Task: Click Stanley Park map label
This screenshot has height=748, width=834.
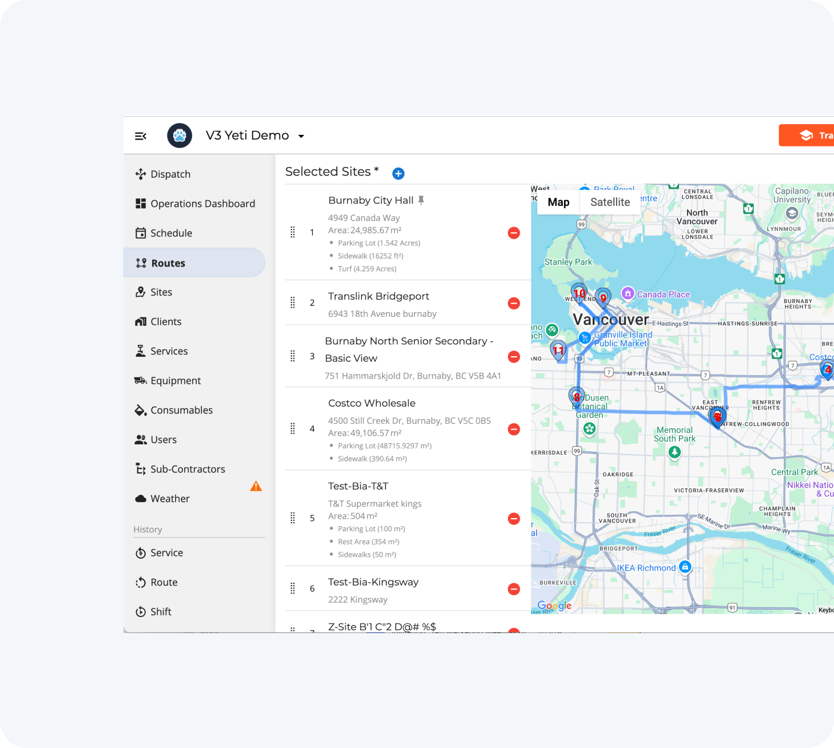Action: point(568,262)
